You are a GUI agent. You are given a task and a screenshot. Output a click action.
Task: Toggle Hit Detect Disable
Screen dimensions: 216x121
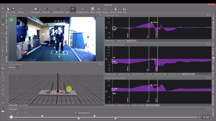pos(58,9)
